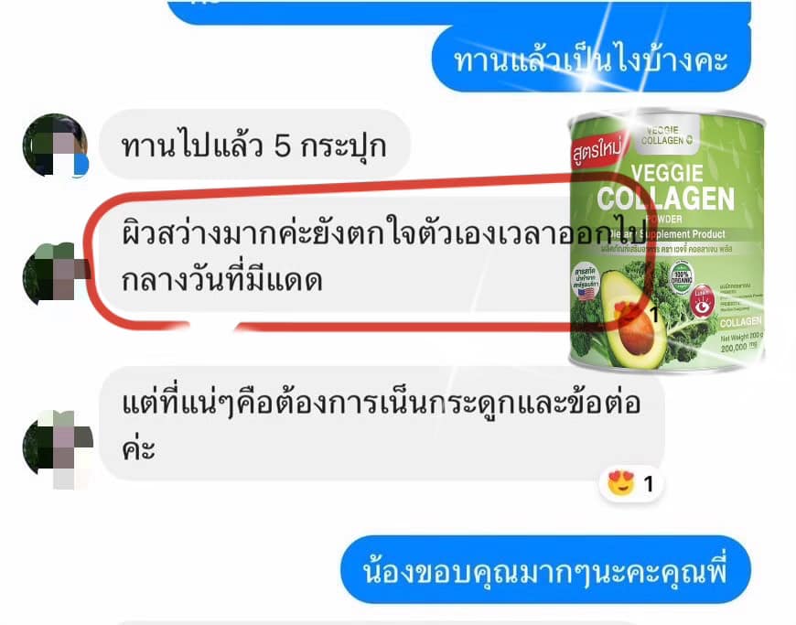Click the USA flag badge on the can
Image resolution: width=796 pixels, height=625 pixels.
click(x=586, y=282)
